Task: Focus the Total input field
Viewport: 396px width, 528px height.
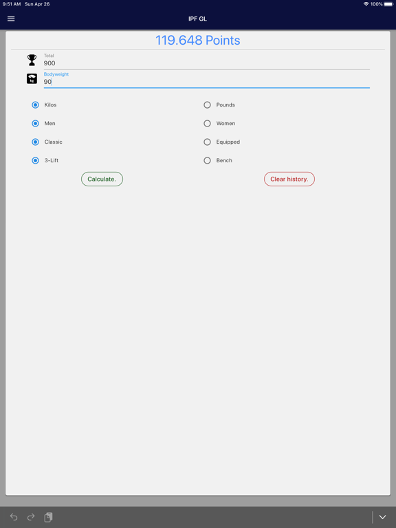Action: (207, 63)
